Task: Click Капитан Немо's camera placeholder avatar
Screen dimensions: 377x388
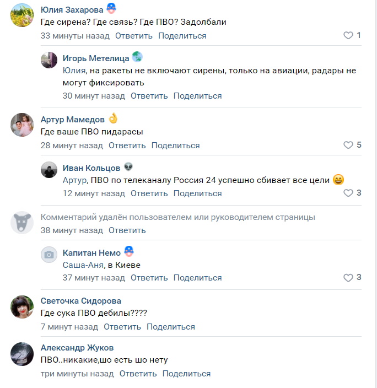Action: point(49,254)
